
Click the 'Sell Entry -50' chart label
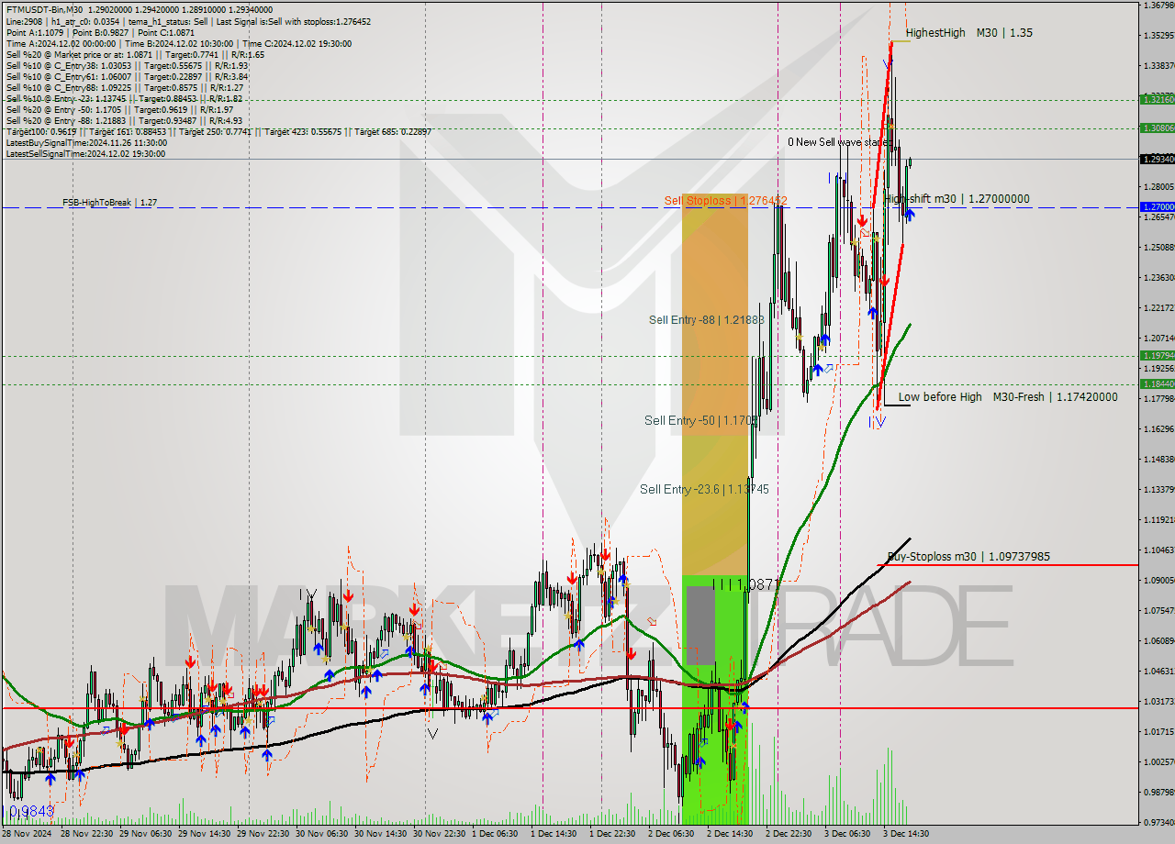(x=700, y=420)
